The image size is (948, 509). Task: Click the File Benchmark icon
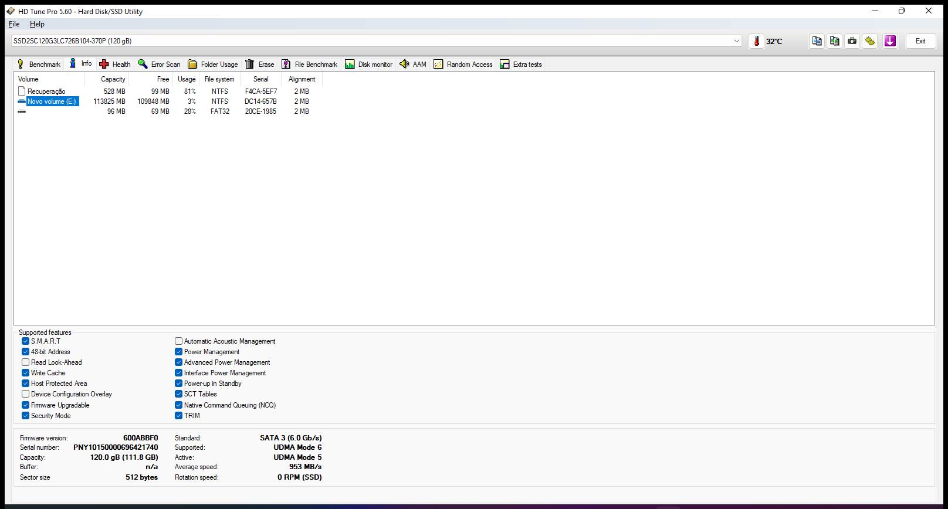286,64
